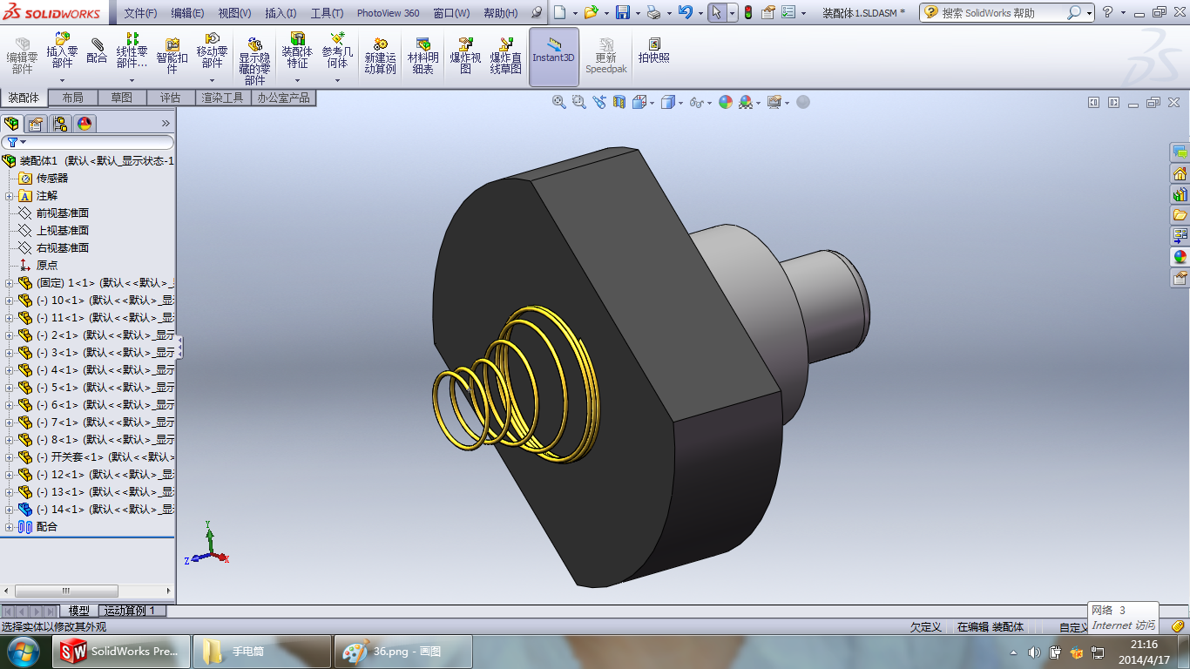
Task: Open 手电筒 folder in taskbar
Action: [x=262, y=652]
